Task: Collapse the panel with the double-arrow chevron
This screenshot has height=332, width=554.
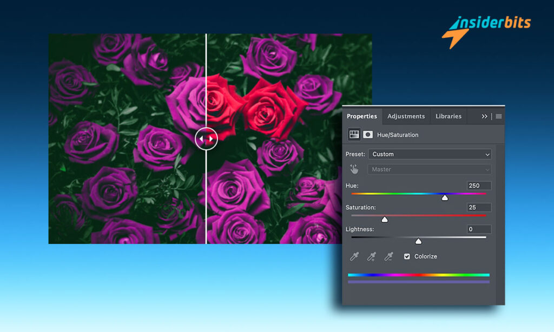Action: [485, 116]
